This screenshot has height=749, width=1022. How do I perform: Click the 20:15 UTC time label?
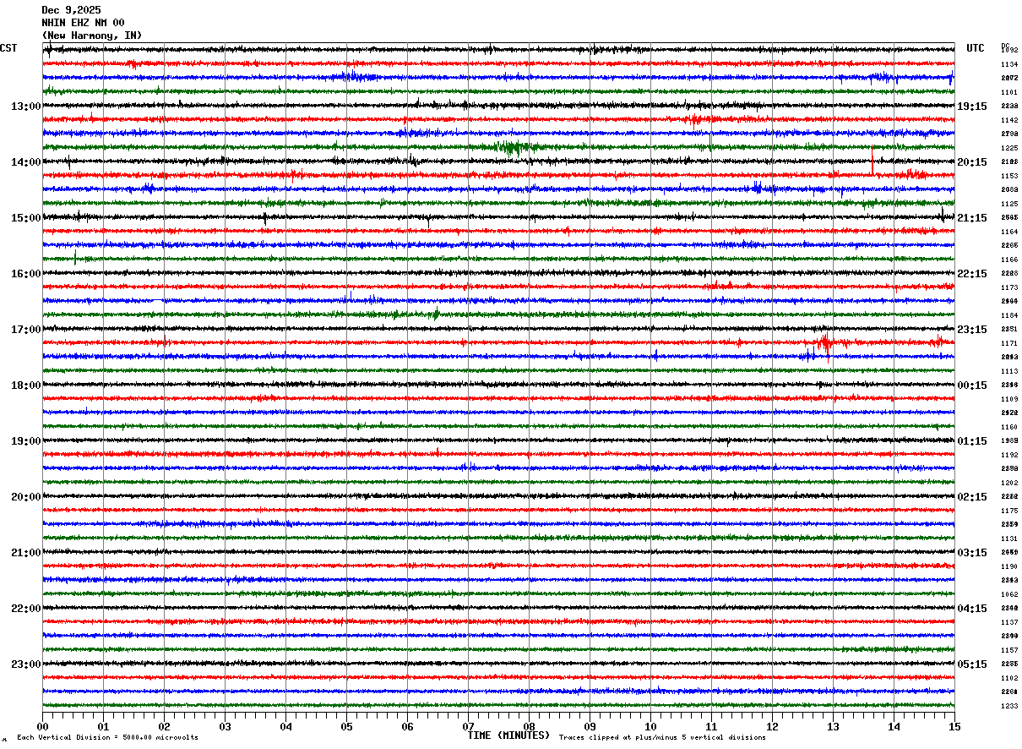[972, 162]
